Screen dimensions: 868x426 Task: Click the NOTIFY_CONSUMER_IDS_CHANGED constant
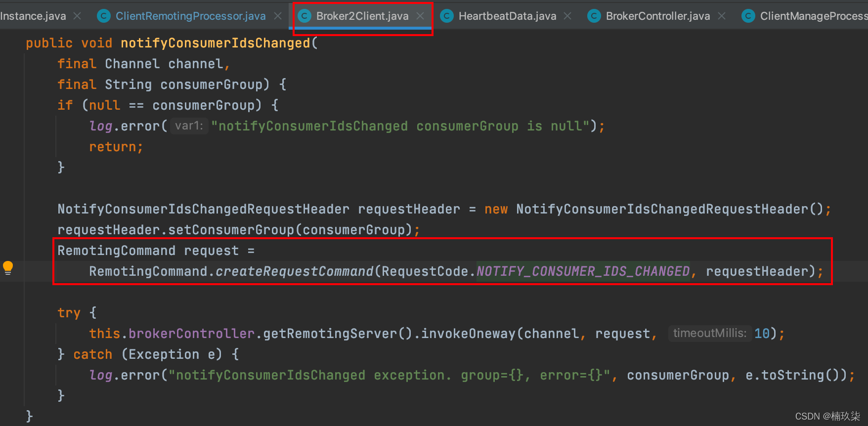click(x=583, y=271)
